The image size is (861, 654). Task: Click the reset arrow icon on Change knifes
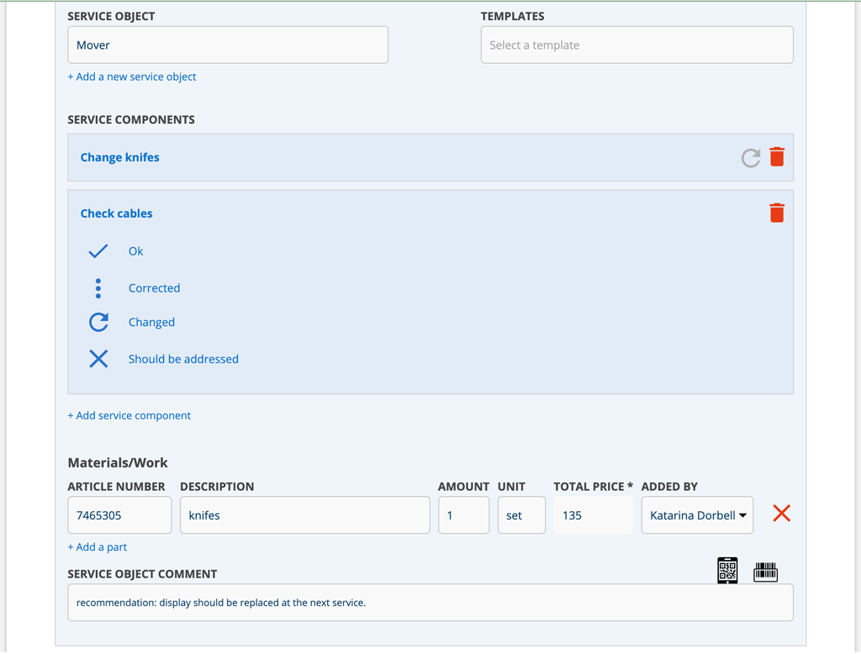751,158
